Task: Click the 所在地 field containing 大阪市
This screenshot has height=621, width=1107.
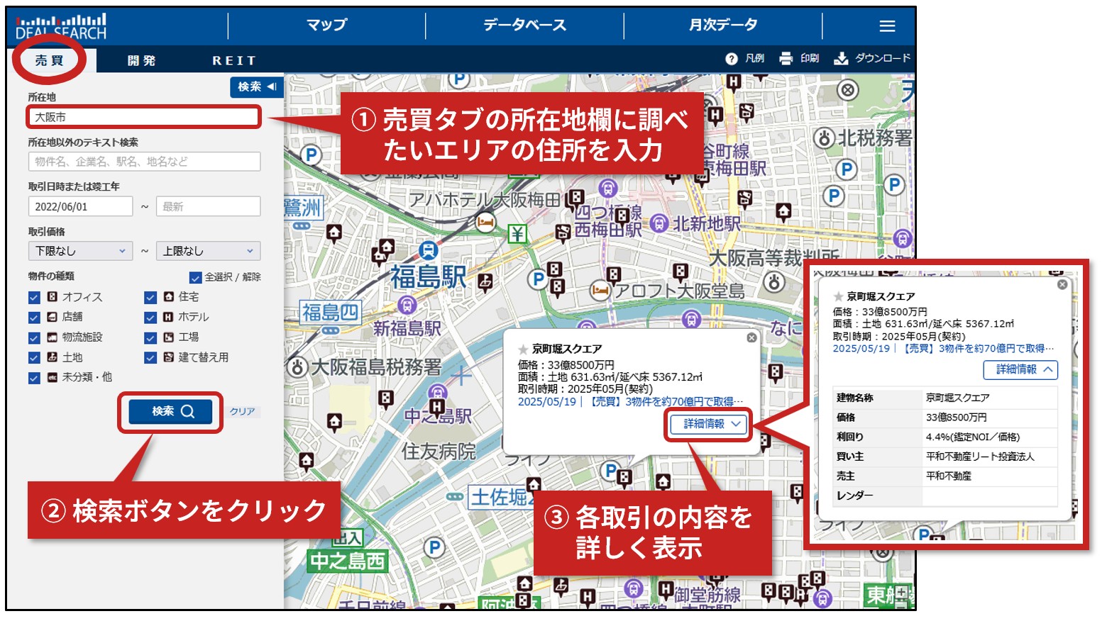Action: (144, 117)
